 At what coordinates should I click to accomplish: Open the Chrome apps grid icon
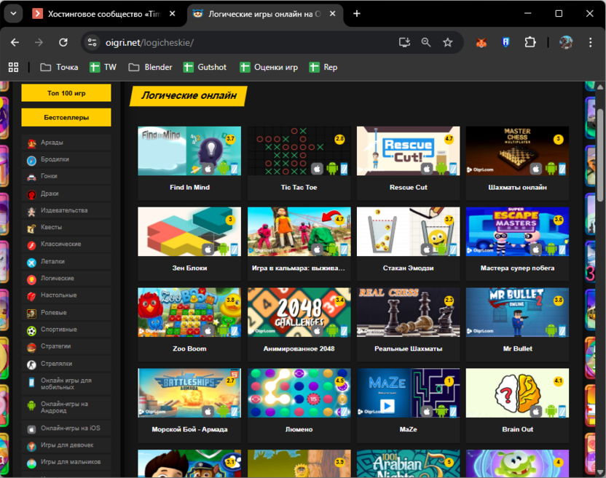[13, 67]
